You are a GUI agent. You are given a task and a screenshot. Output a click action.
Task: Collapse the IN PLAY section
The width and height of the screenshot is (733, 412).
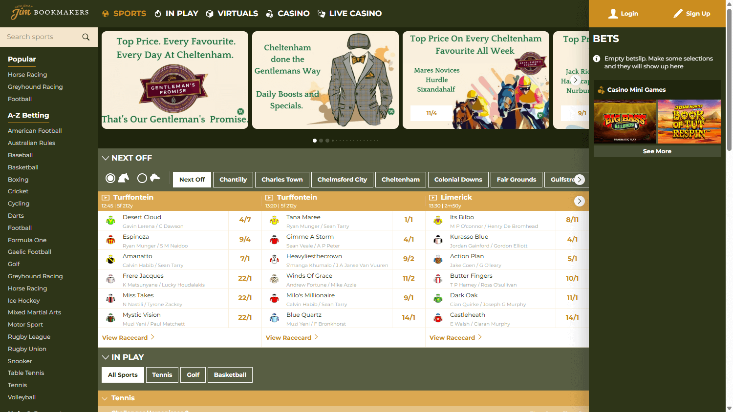(x=105, y=357)
